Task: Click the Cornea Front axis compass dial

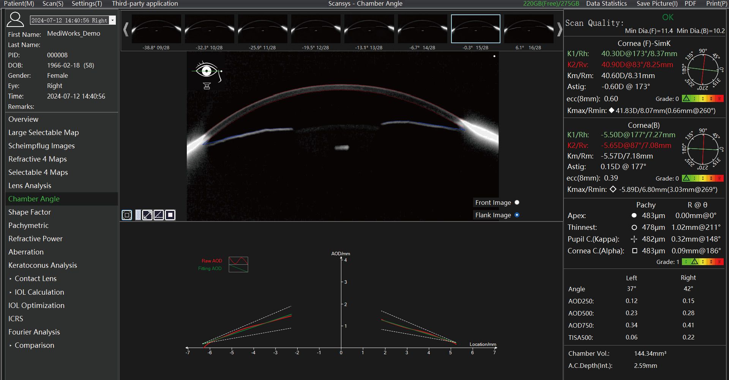Action: click(x=703, y=69)
